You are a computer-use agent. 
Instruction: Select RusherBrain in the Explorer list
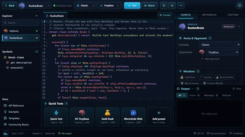coord(21,38)
